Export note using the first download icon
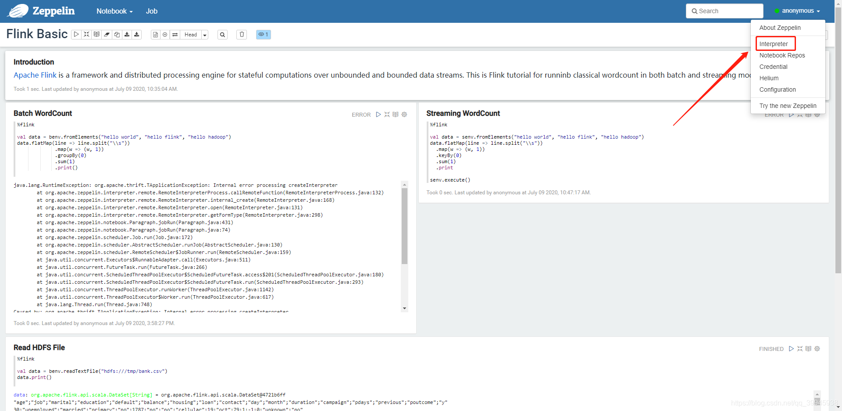Viewport: 842px width, 411px height. tap(127, 34)
